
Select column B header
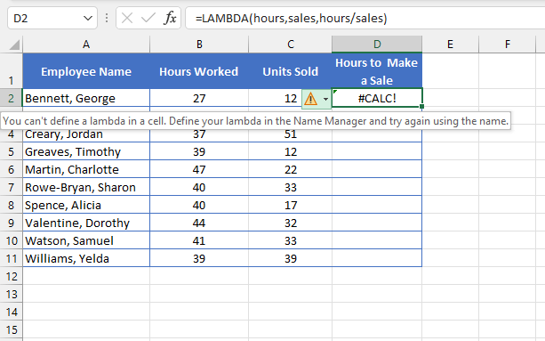pyautogui.click(x=199, y=45)
